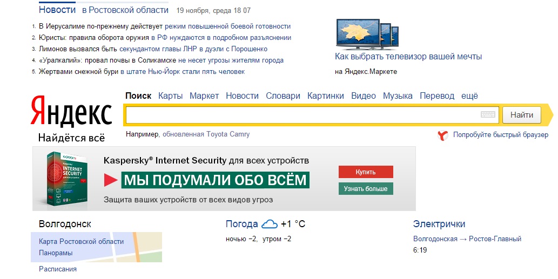Open news about Уралкалий провал почвы
The width and height of the screenshot is (558, 279).
[161, 60]
